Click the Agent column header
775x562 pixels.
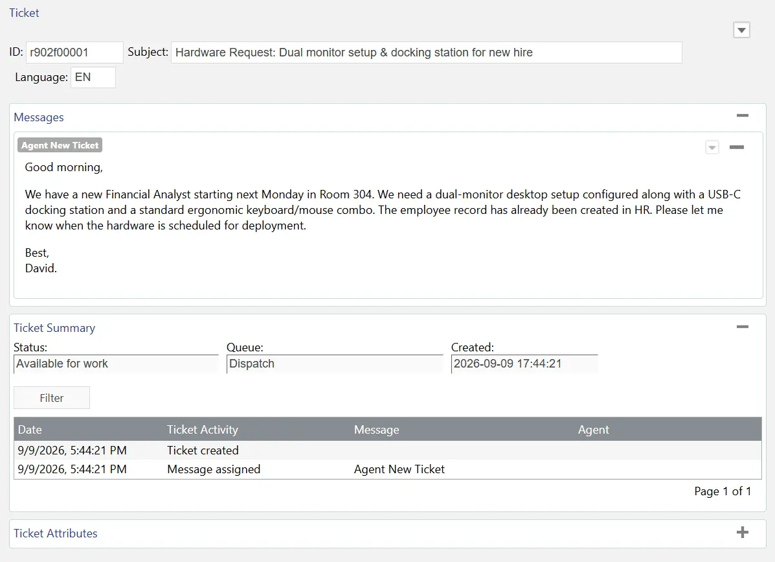coord(593,429)
